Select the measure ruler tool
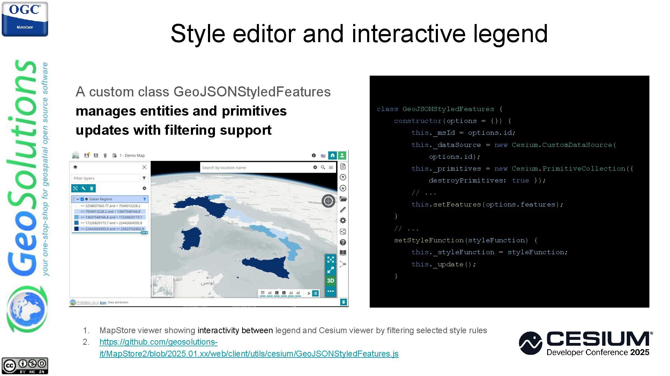 [x=343, y=210]
